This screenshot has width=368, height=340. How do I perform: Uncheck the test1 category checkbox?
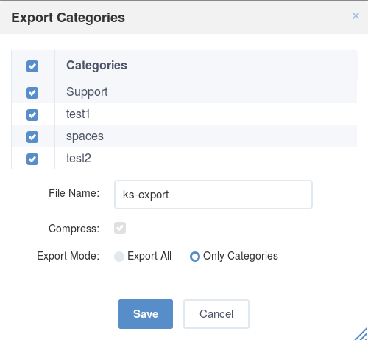click(x=32, y=115)
